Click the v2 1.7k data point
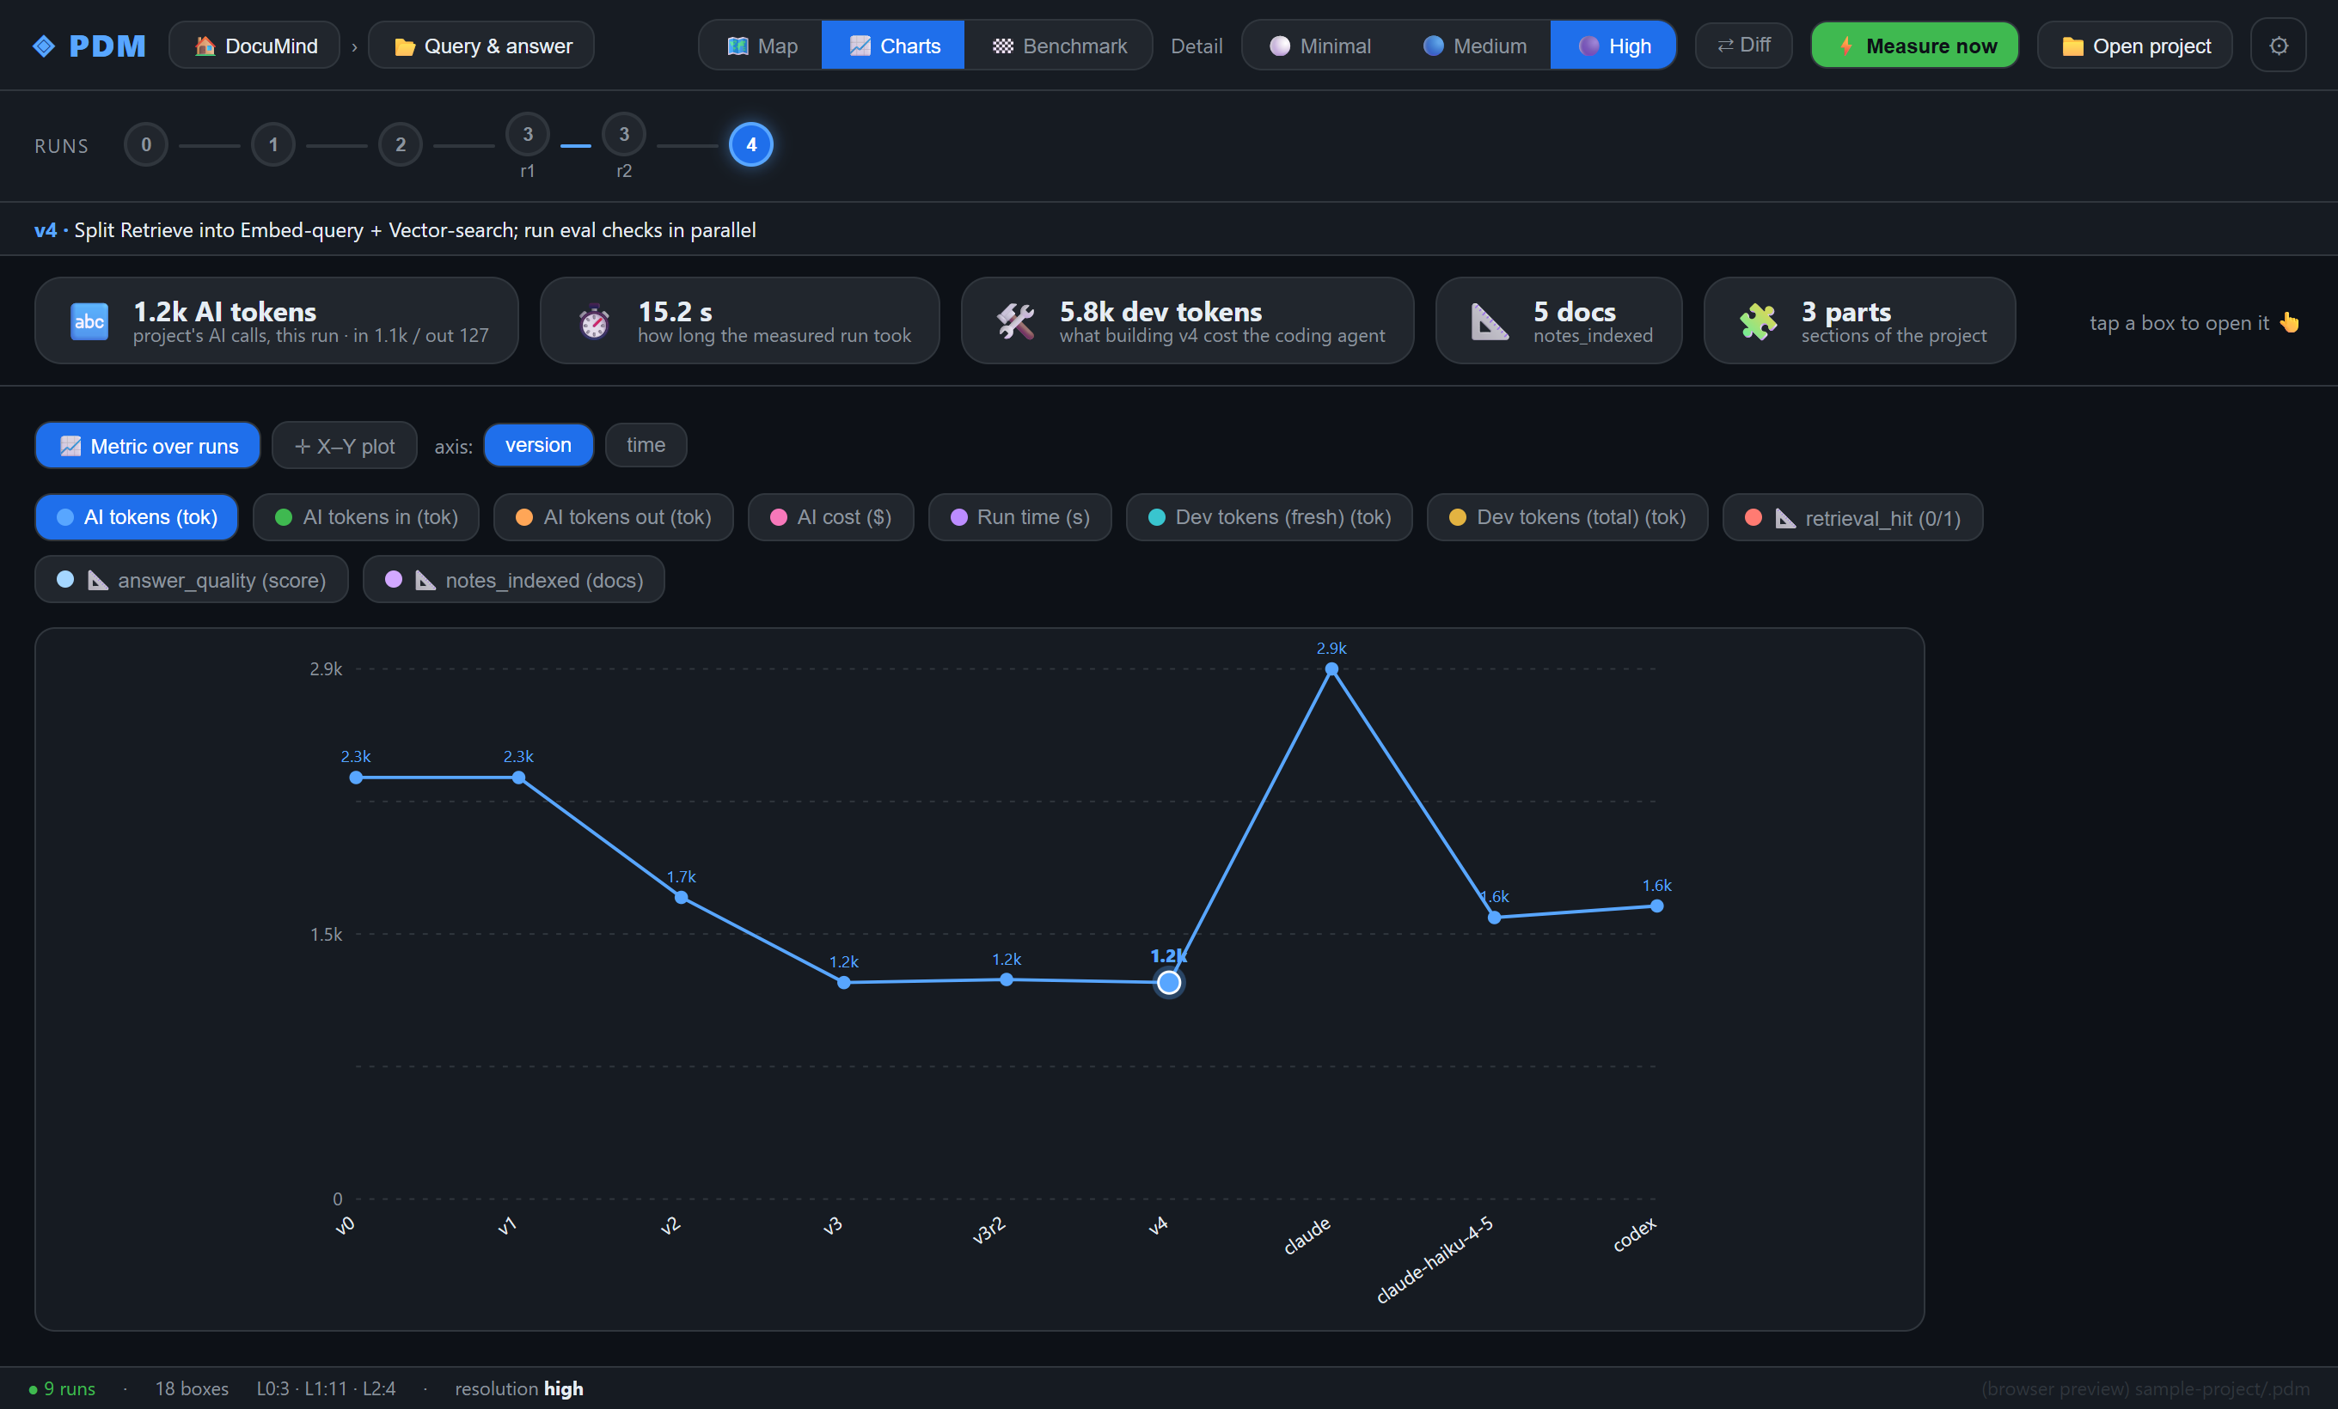The image size is (2338, 1409). point(682,897)
